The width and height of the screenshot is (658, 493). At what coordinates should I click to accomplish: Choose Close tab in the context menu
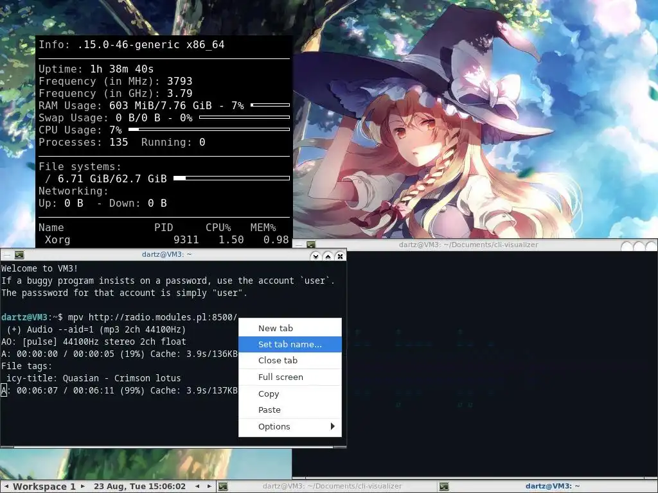290,361
